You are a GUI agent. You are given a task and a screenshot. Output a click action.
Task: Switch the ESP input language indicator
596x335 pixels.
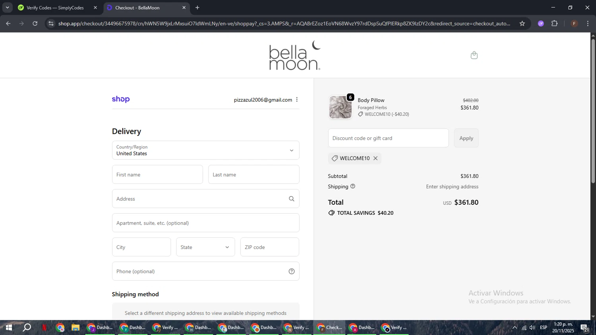pos(543,327)
